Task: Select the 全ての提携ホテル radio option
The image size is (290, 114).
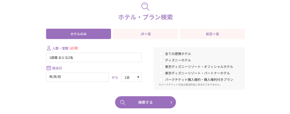Action: pos(161,54)
